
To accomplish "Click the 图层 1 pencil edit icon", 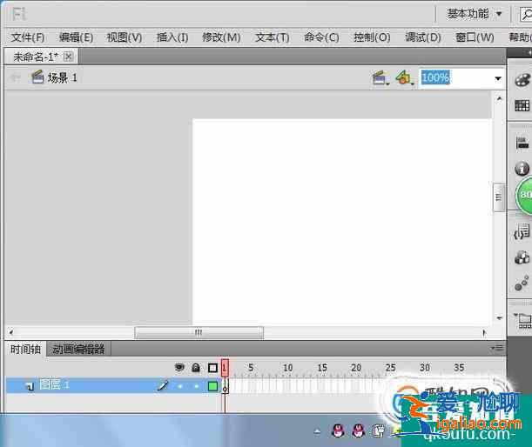I will tap(163, 385).
